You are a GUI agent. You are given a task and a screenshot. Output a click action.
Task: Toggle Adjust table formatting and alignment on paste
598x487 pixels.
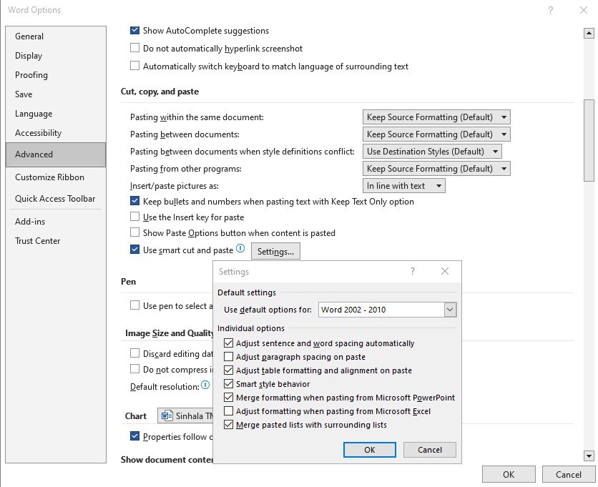(228, 370)
